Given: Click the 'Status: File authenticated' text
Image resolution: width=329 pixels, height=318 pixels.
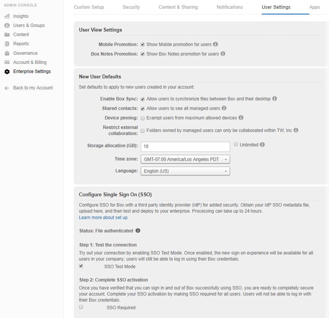Looking at the screenshot, I should tap(106, 231).
